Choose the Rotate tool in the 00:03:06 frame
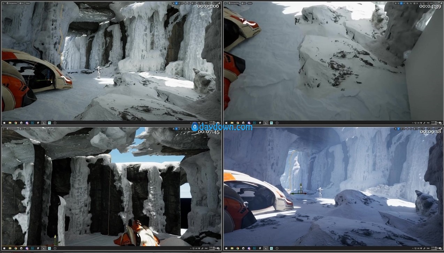Viewport: 444px width, 253px height. tap(179, 3)
